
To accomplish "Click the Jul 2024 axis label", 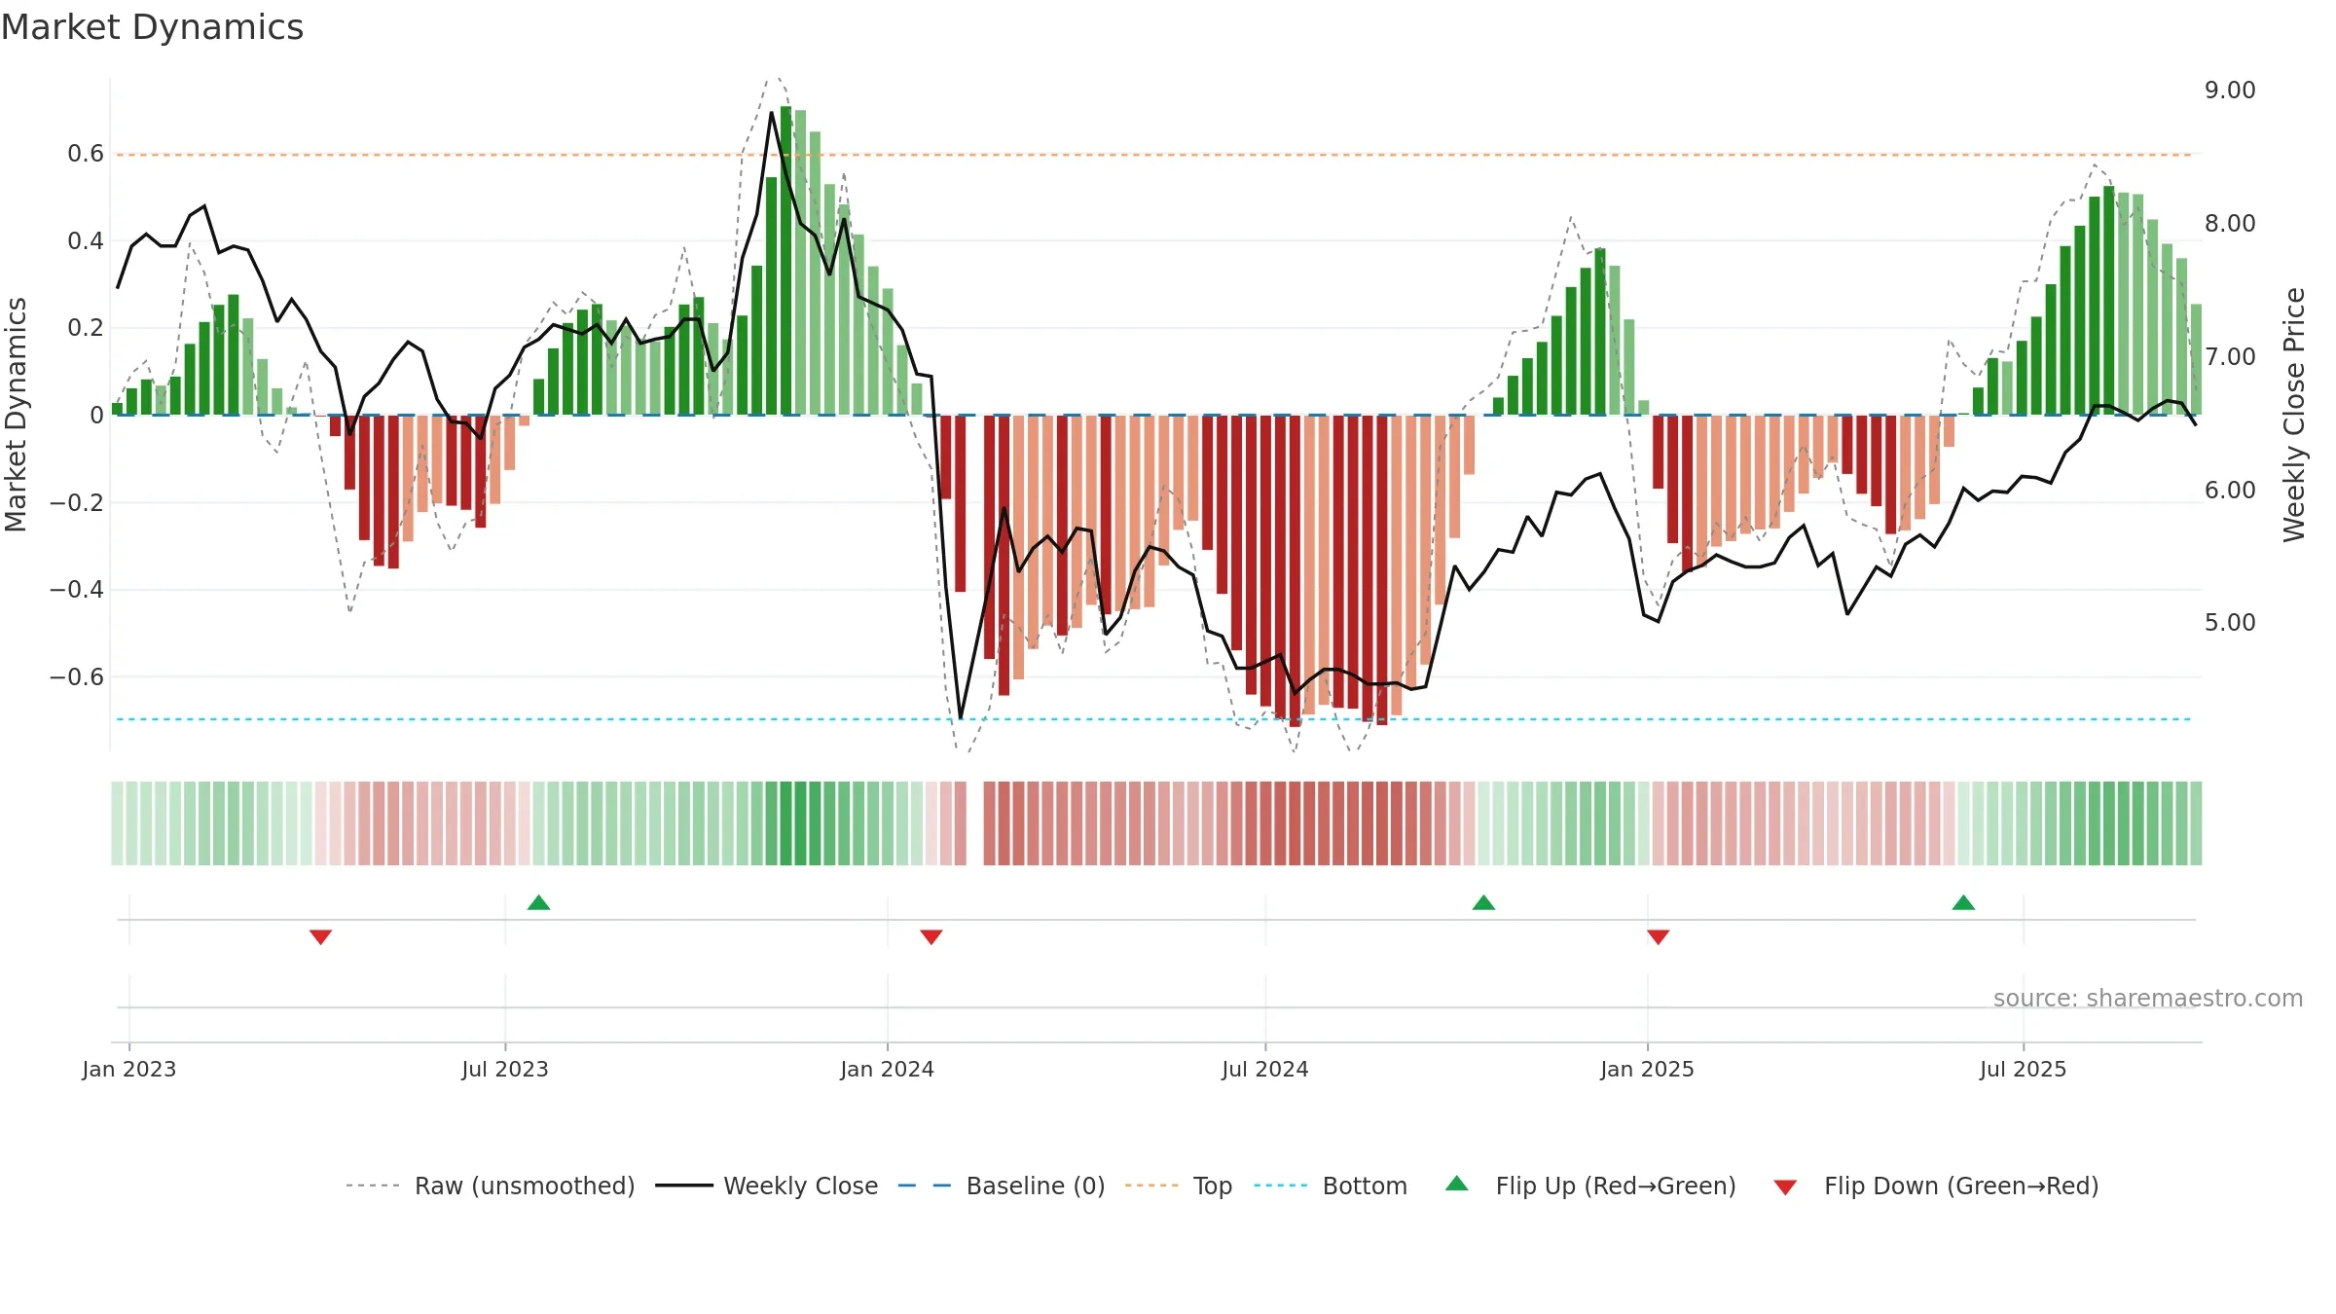I will (1265, 1069).
